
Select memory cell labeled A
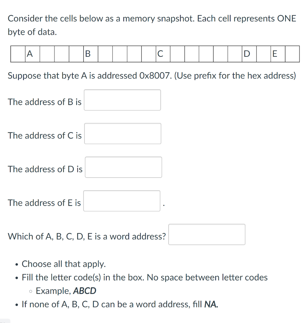point(32,54)
